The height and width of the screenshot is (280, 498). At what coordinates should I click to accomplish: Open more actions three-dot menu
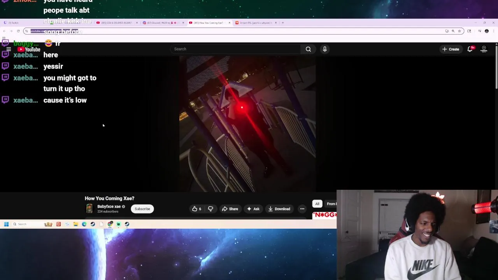302,209
